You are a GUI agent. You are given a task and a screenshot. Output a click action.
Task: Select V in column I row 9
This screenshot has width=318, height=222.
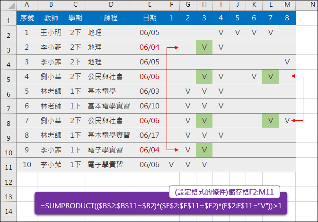click(x=221, y=135)
